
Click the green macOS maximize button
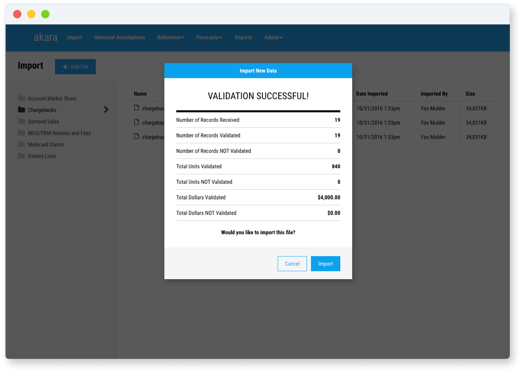(45, 14)
